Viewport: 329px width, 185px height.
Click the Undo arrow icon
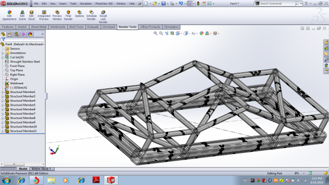181,4
